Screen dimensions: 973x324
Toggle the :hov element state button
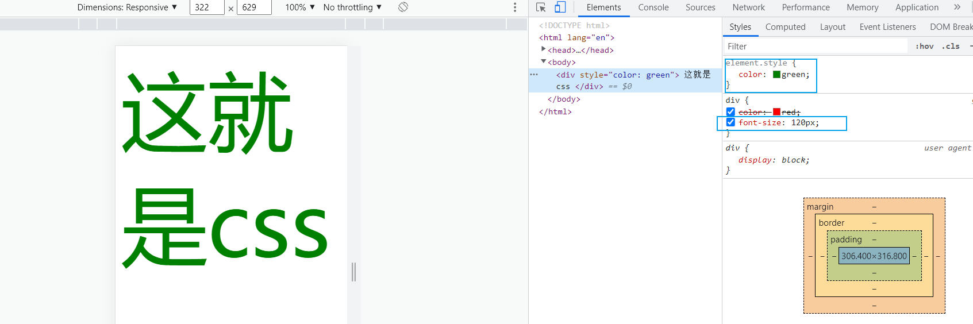coord(924,47)
